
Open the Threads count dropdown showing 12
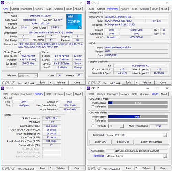pyautogui.click(x=116, y=126)
